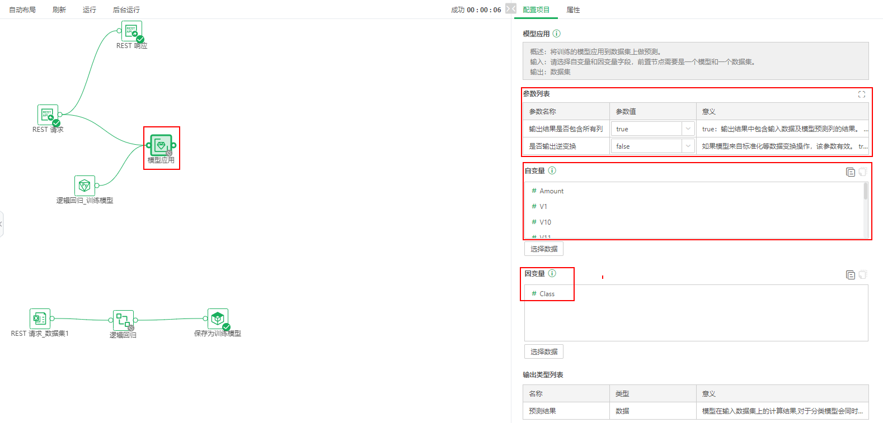883x423 pixels.
Task: Click the output port of REST 请求 node
Action: (60, 115)
